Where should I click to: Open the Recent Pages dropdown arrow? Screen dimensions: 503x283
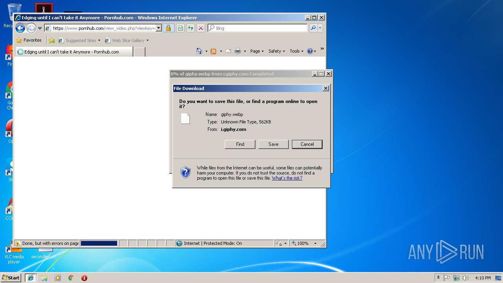(x=40, y=28)
